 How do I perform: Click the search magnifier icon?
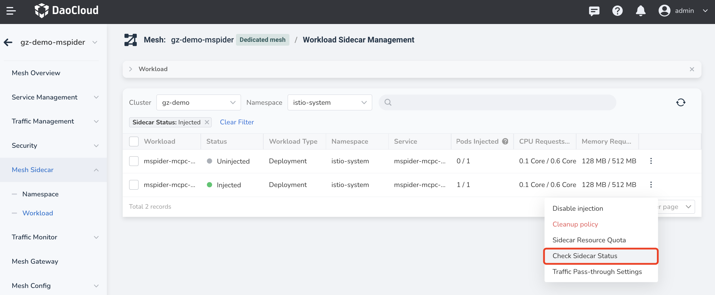point(388,102)
